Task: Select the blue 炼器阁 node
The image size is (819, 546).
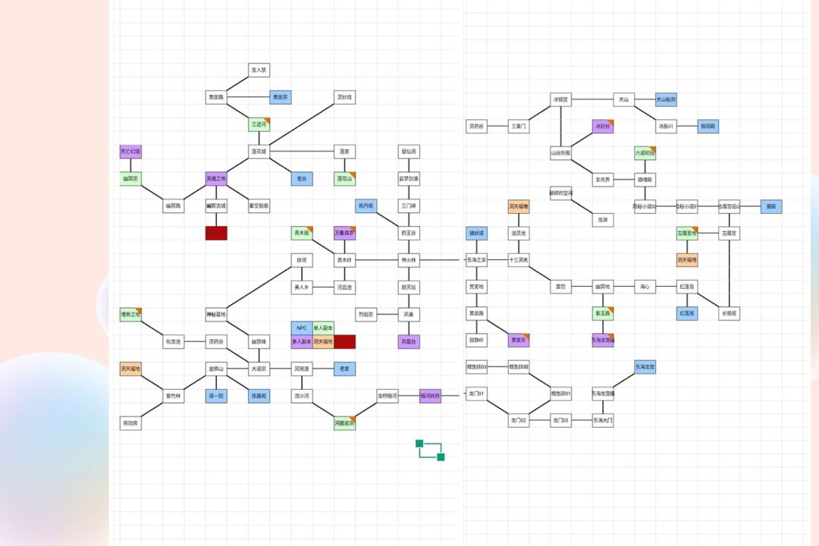Action: coord(259,396)
